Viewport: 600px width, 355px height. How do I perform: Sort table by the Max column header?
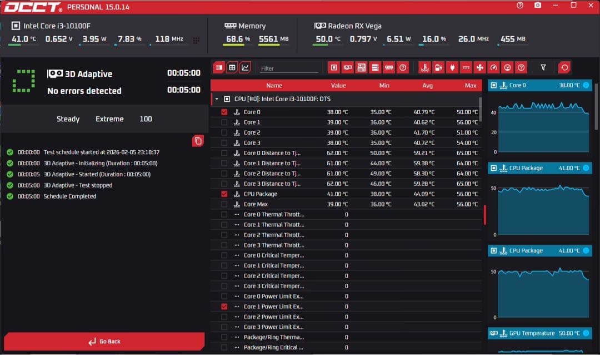tap(470, 86)
